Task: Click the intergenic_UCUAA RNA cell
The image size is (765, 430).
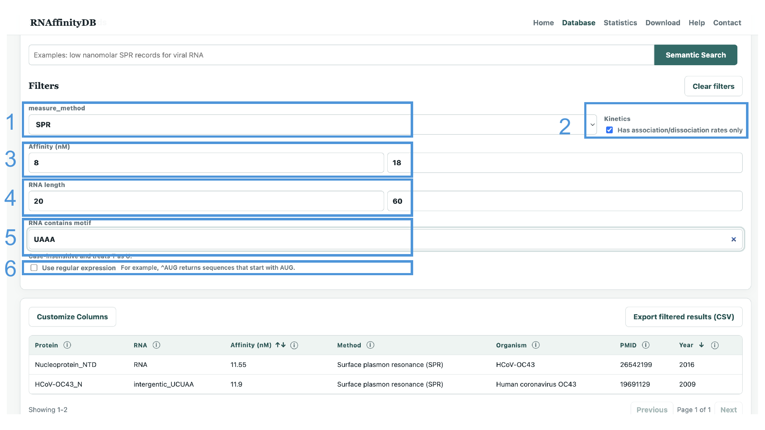Action: (164, 384)
